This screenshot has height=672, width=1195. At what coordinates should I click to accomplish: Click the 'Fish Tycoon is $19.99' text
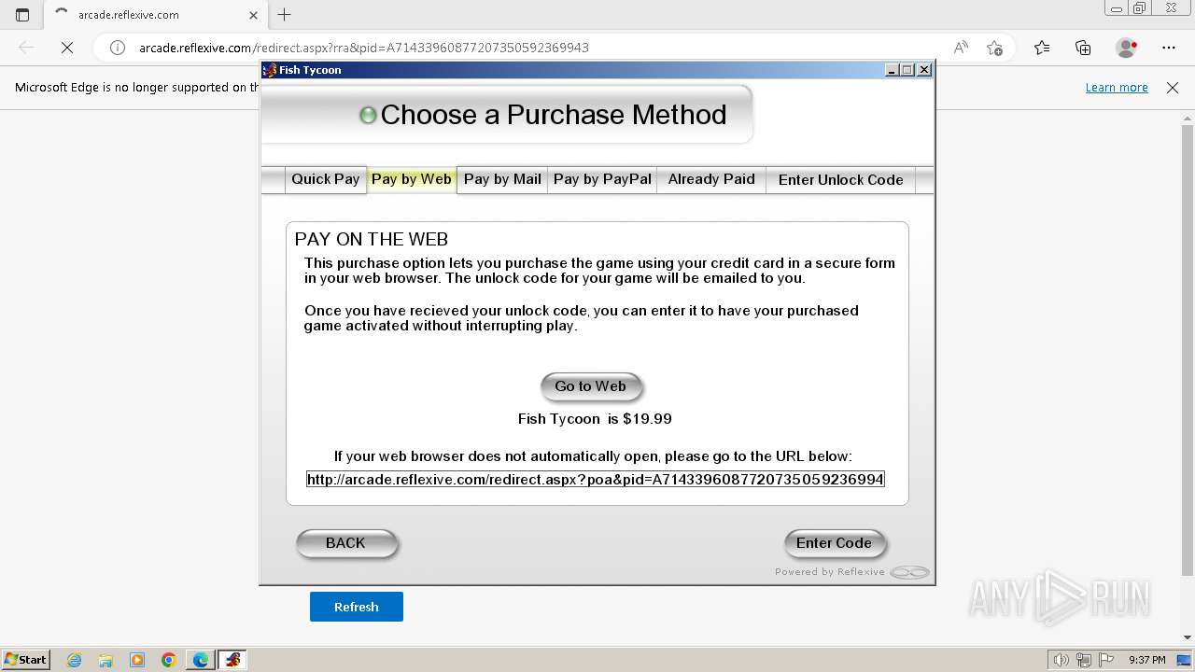tap(595, 419)
